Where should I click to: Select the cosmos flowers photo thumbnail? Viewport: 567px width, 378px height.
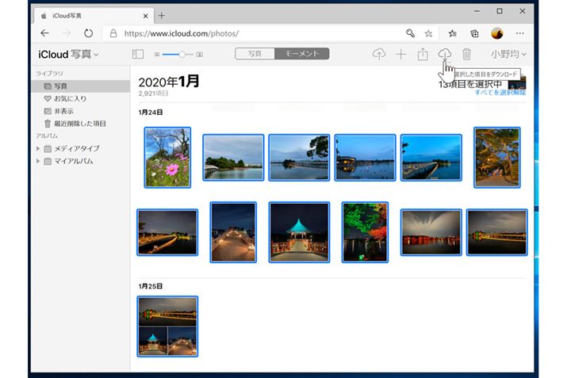(x=167, y=158)
